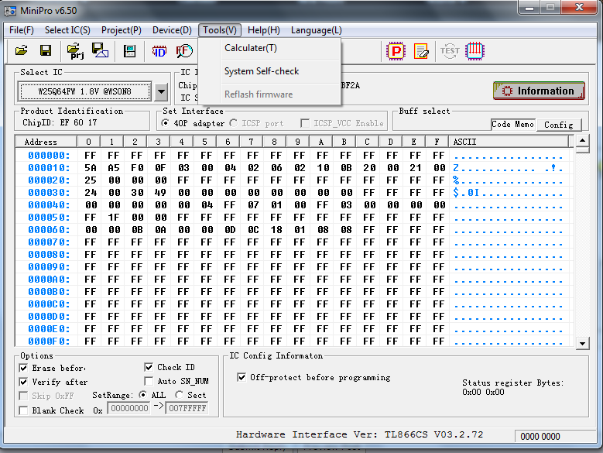Click address row 000010:
The height and width of the screenshot is (453, 603).
click(x=49, y=168)
